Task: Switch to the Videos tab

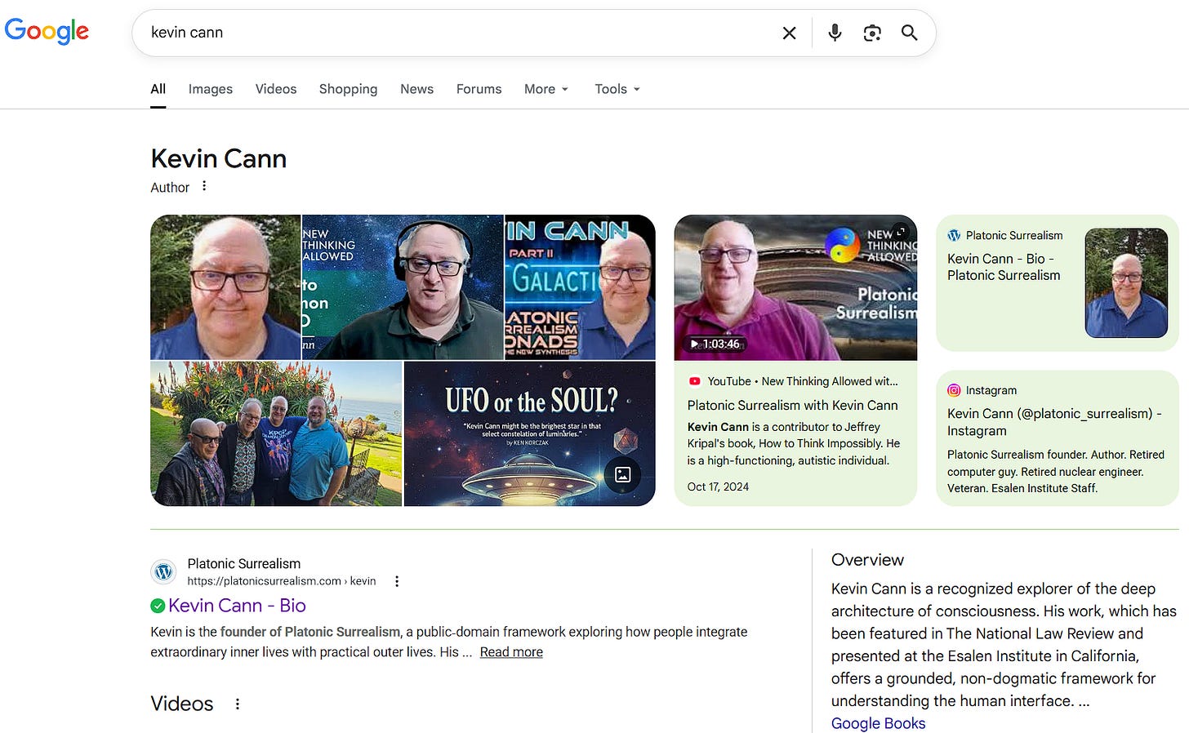Action: click(276, 89)
